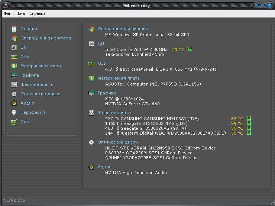Click the RAM stick icon beside sidebar ОЗУ
This screenshot has height=206, width=275.
pos(14,57)
